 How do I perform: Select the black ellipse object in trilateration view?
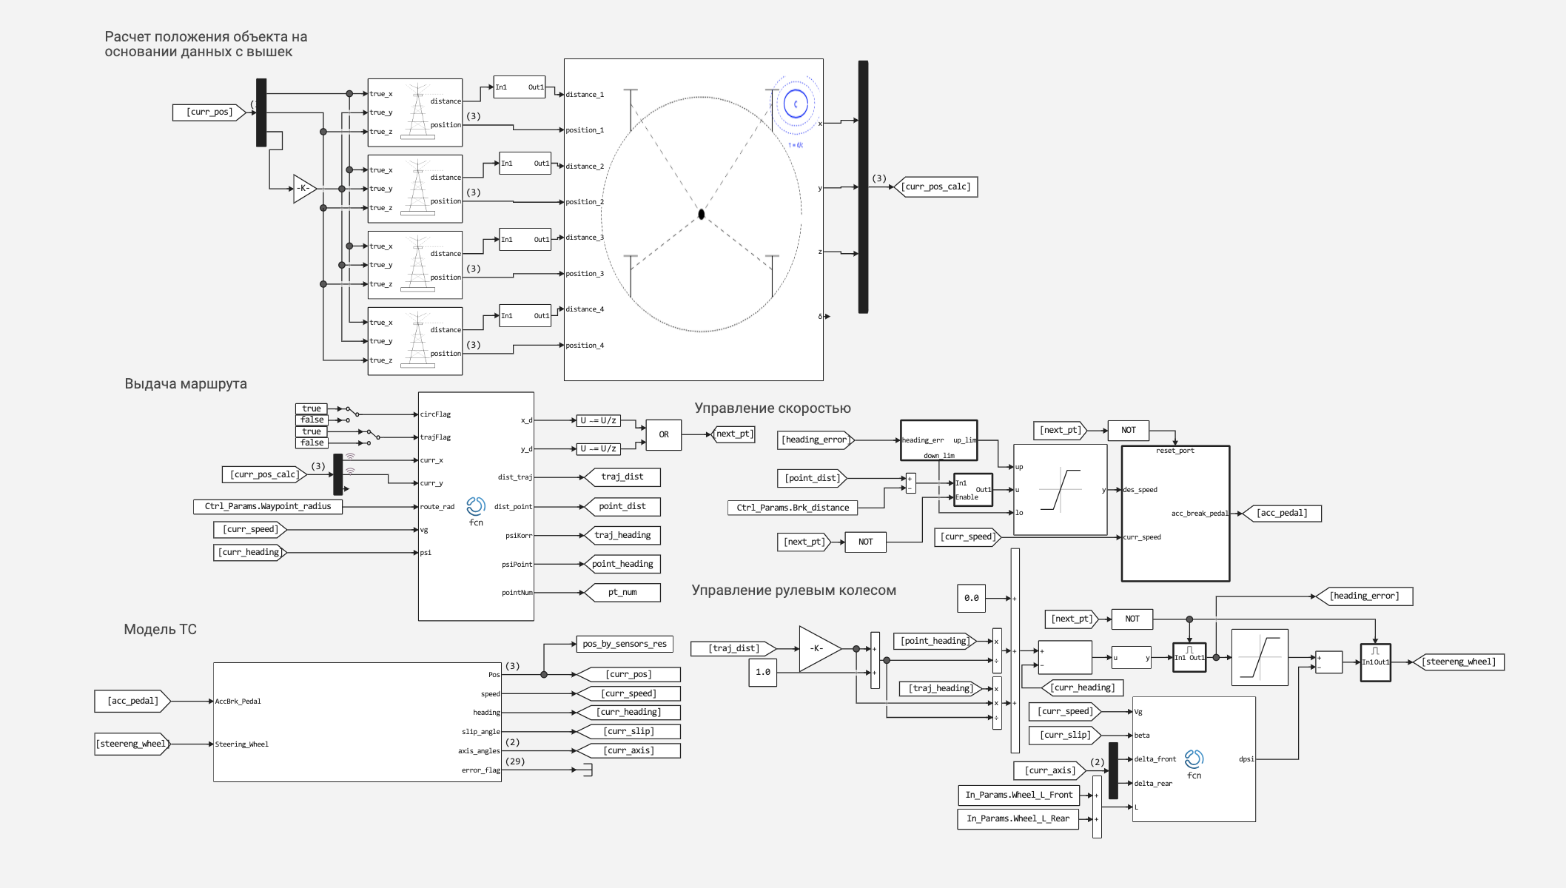tap(701, 215)
